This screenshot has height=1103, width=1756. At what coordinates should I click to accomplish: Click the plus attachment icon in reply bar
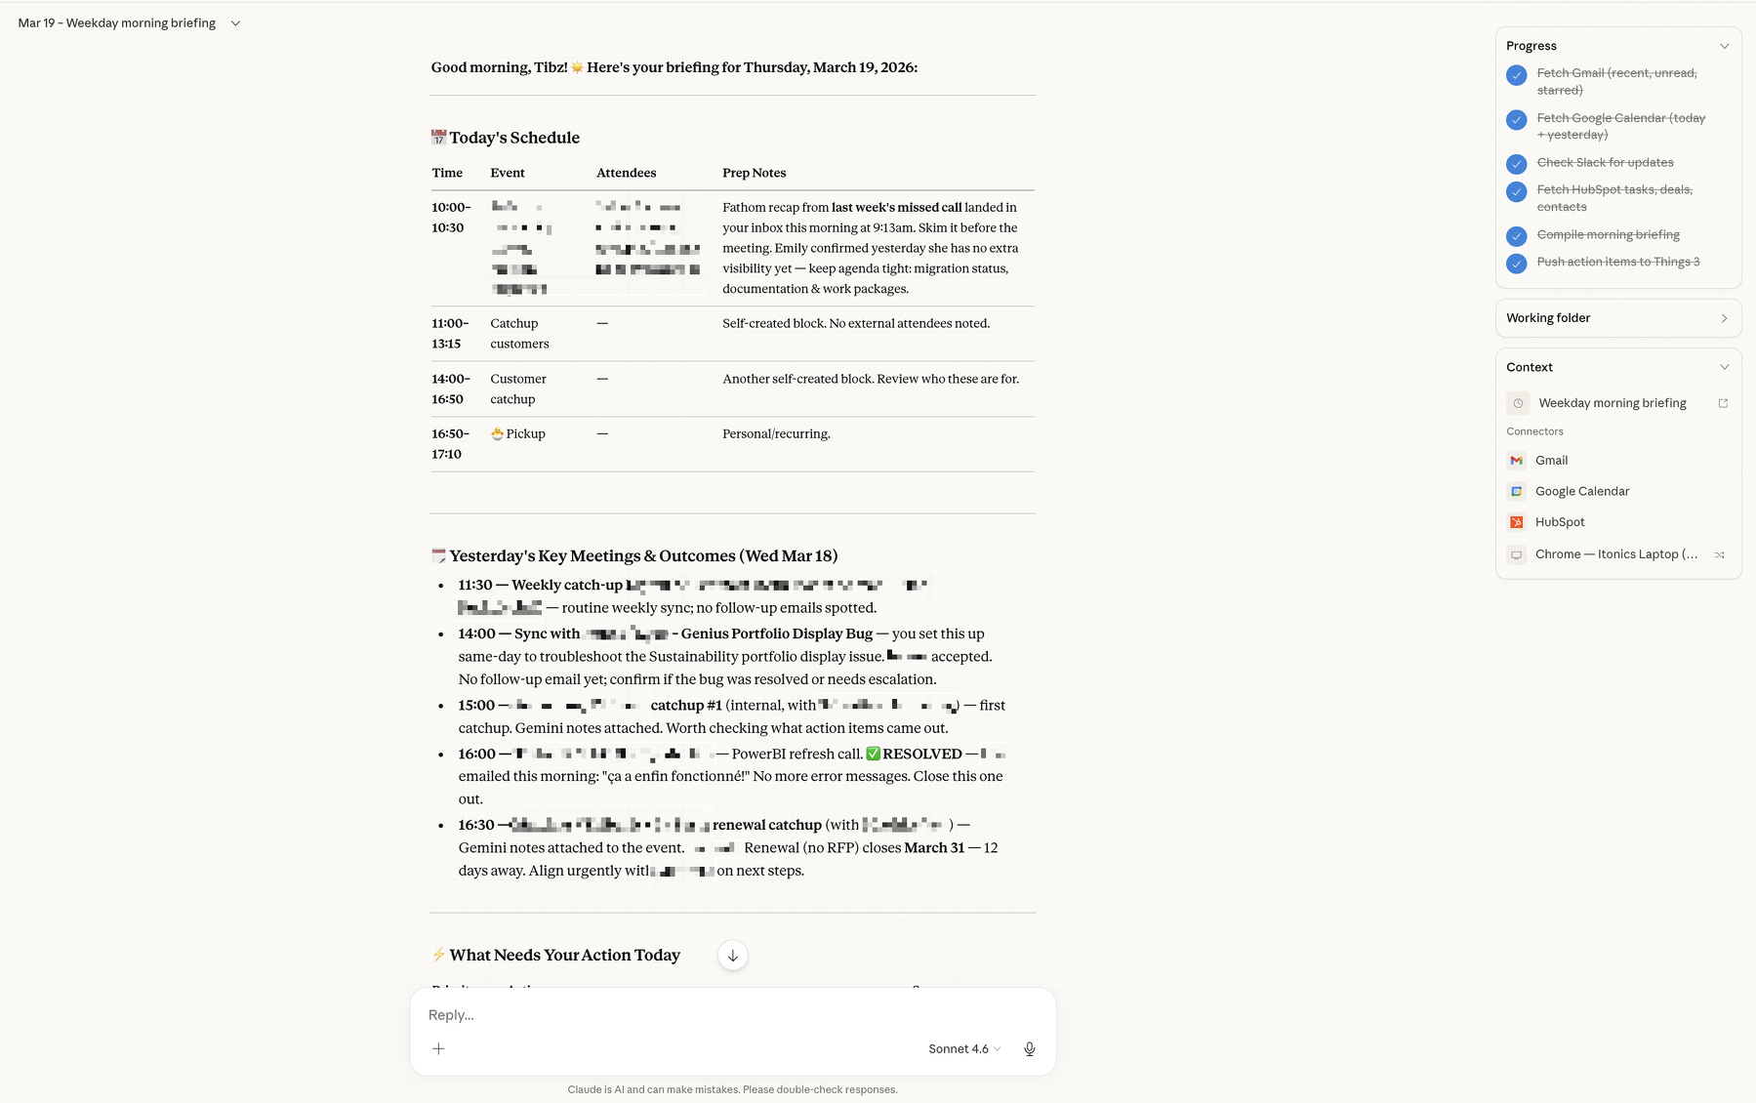point(439,1048)
